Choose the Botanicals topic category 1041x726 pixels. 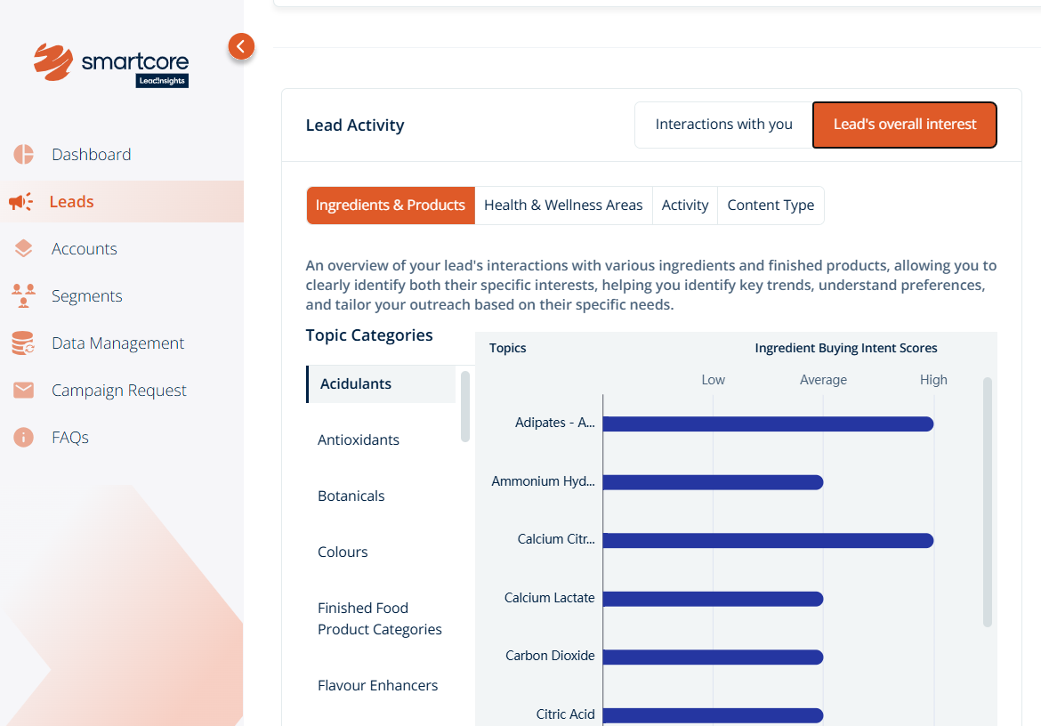click(x=351, y=496)
